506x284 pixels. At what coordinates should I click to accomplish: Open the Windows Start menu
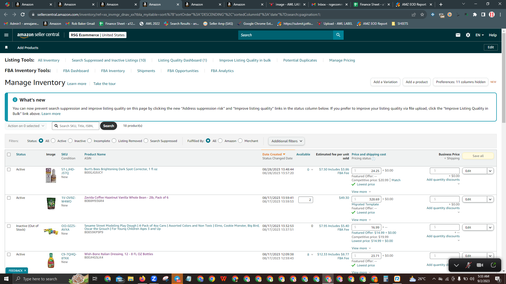pyautogui.click(x=6, y=279)
